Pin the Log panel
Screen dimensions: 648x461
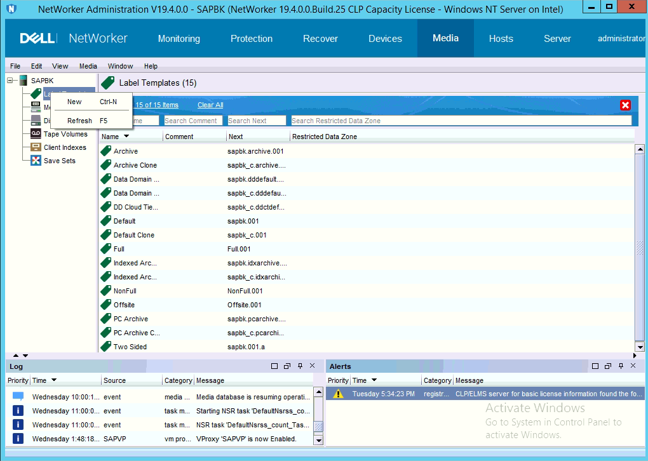pos(300,366)
